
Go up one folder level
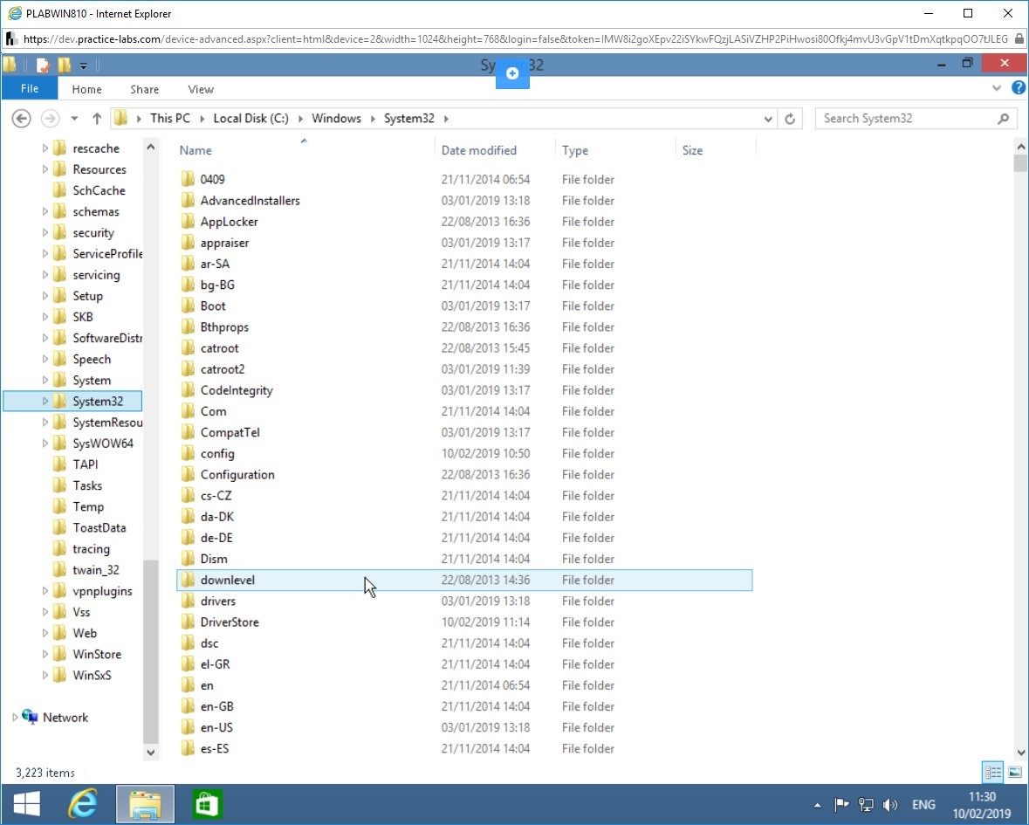pos(97,118)
